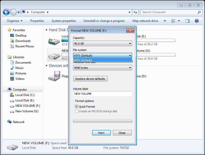205x155 pixels.
Task: Collapse the Hard Disk Drives group
Action: 46,30
